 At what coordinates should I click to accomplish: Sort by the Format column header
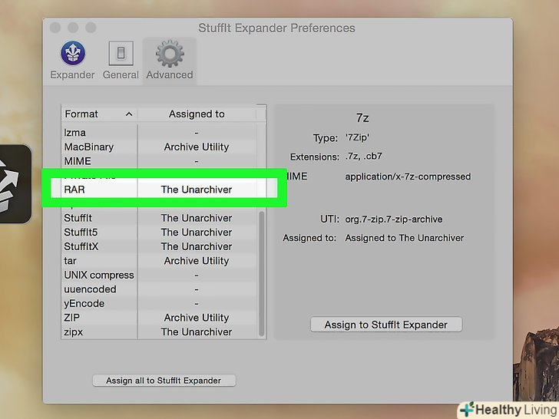point(99,114)
